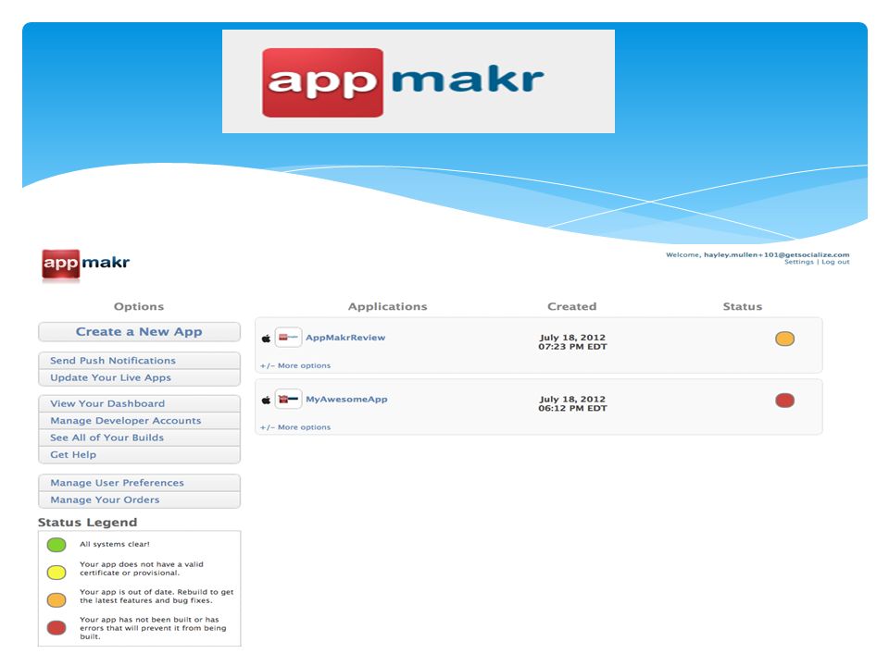Click the July 18, 2012 06:12 PM EDT date
The width and height of the screenshot is (889, 666).
click(572, 404)
